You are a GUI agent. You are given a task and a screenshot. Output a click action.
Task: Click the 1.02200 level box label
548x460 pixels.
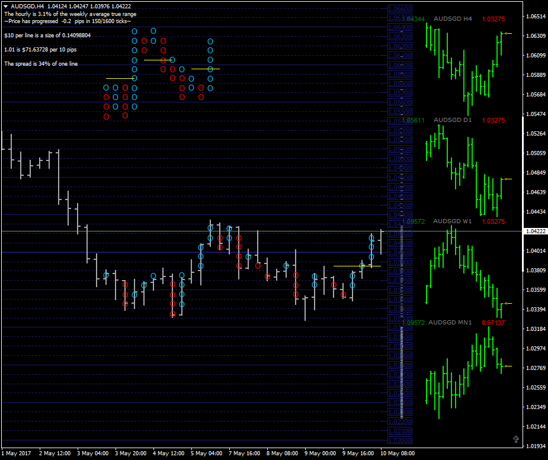point(400,422)
